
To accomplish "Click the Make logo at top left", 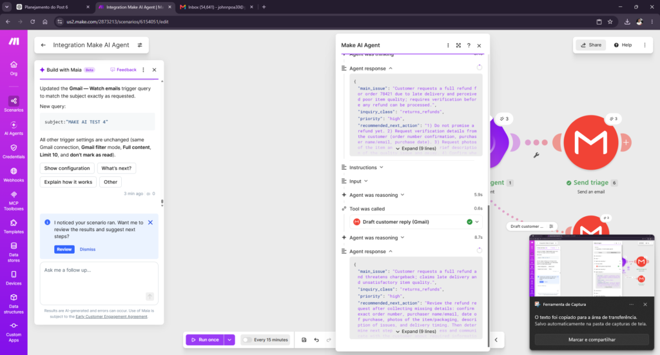I will tap(14, 41).
